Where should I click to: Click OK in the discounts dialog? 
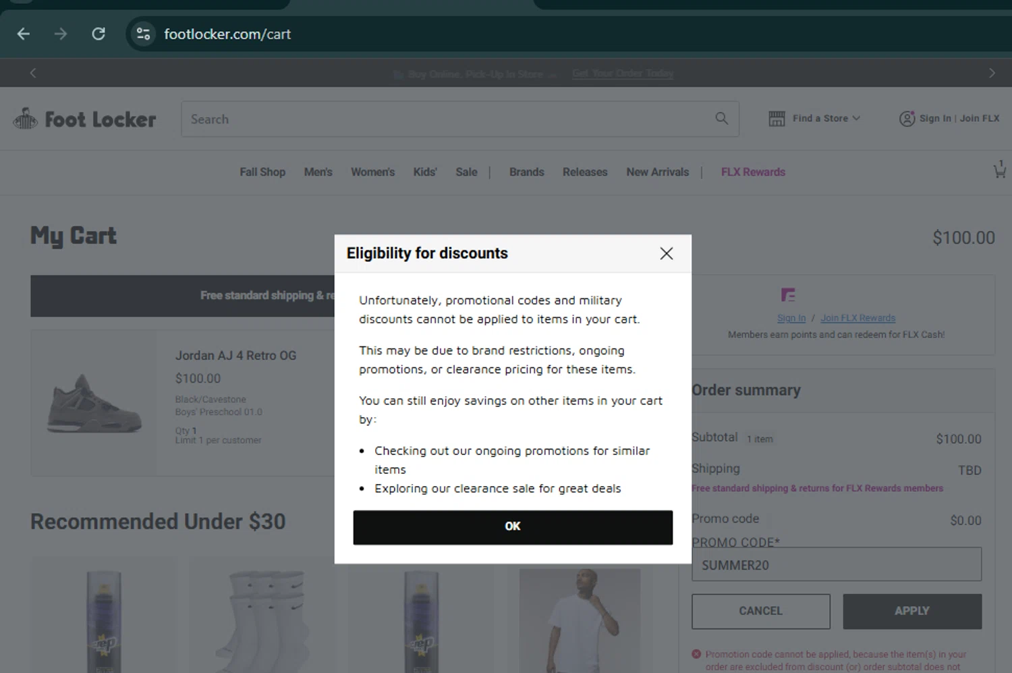pyautogui.click(x=513, y=527)
